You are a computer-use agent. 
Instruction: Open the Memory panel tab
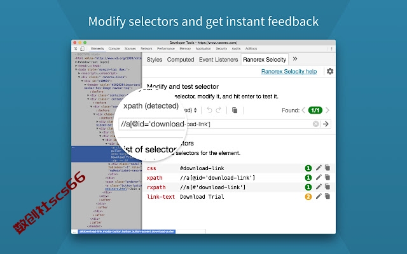click(185, 49)
